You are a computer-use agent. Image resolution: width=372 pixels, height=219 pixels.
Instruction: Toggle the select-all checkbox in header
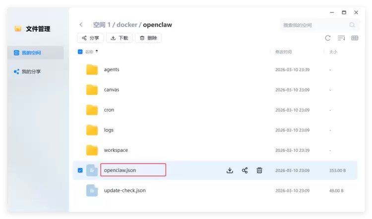(x=80, y=52)
